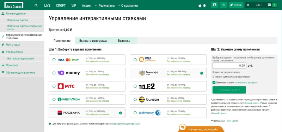Image resolution: width=282 pixels, height=132 pixels.
Task: Open the упрощенную идентификацию link
Action: 127,124
